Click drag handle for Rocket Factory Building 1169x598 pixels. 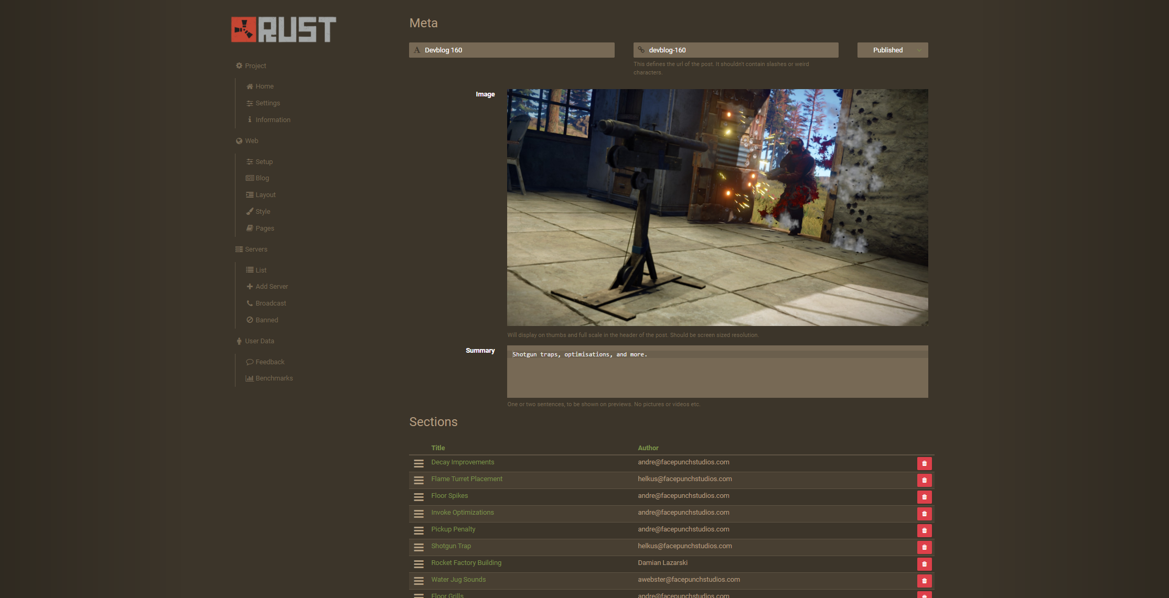tap(419, 564)
